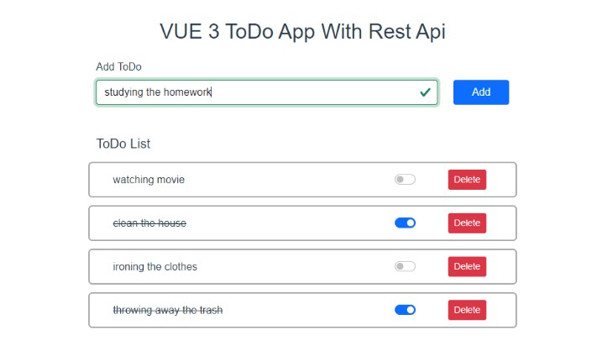Remove the ironing the clothes todo
Viewport: 597px width, 351px height.
click(x=467, y=267)
